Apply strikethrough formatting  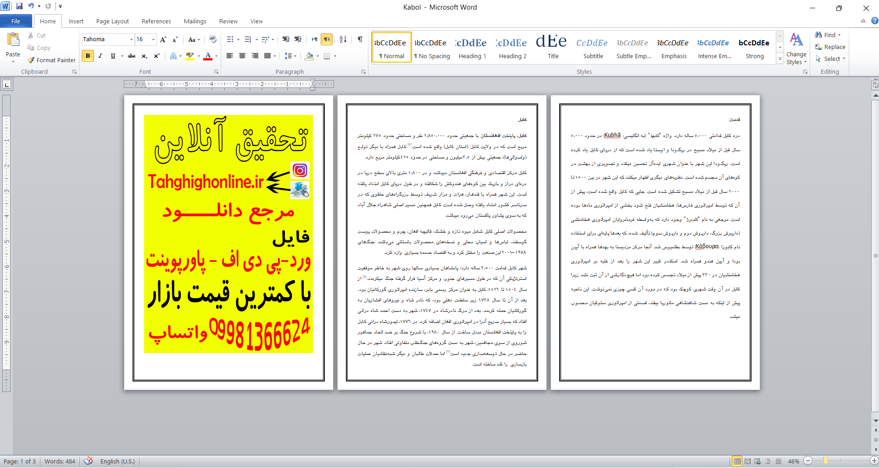132,56
